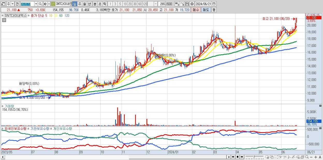
Task: Click the speaker sound icon
Action: [45, 4]
